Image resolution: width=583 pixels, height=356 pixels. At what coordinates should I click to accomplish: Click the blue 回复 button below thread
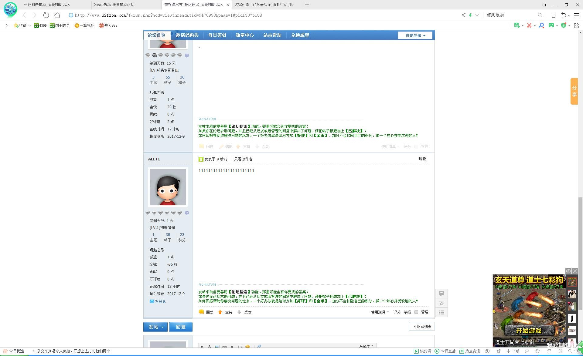181,327
